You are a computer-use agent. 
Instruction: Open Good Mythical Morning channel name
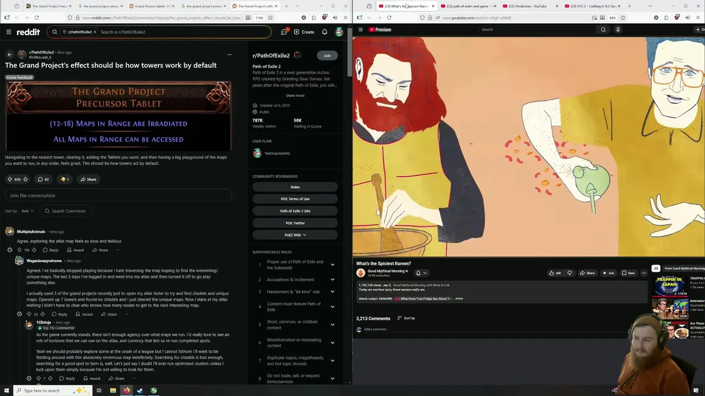pyautogui.click(x=386, y=271)
